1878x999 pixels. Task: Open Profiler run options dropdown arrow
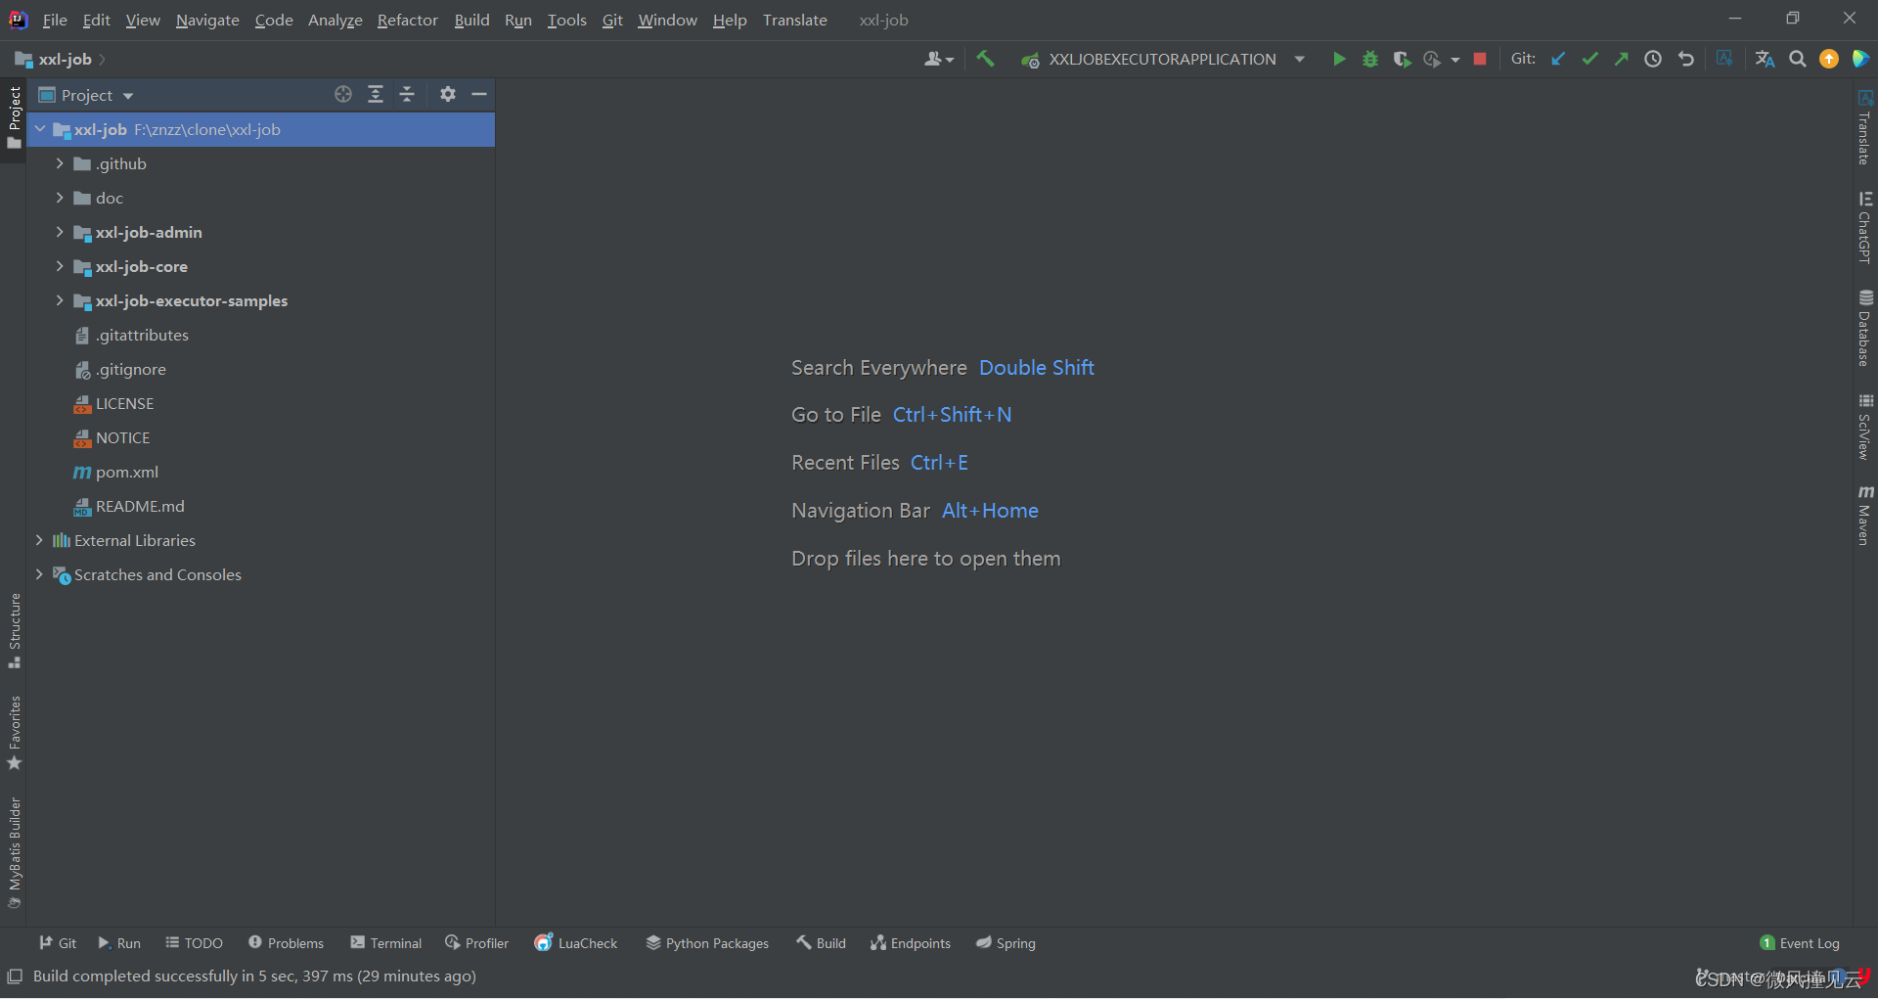coord(1455,61)
